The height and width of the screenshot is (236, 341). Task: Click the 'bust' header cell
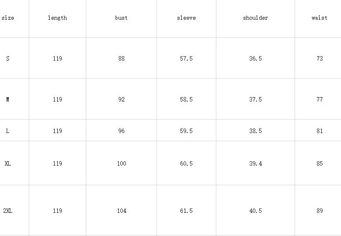[x=122, y=19]
